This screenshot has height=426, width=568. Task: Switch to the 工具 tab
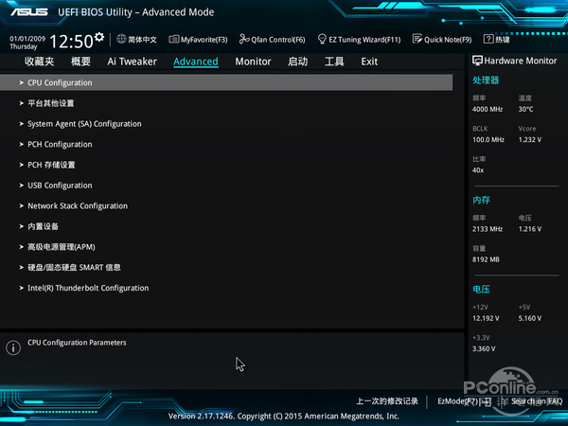[334, 62]
